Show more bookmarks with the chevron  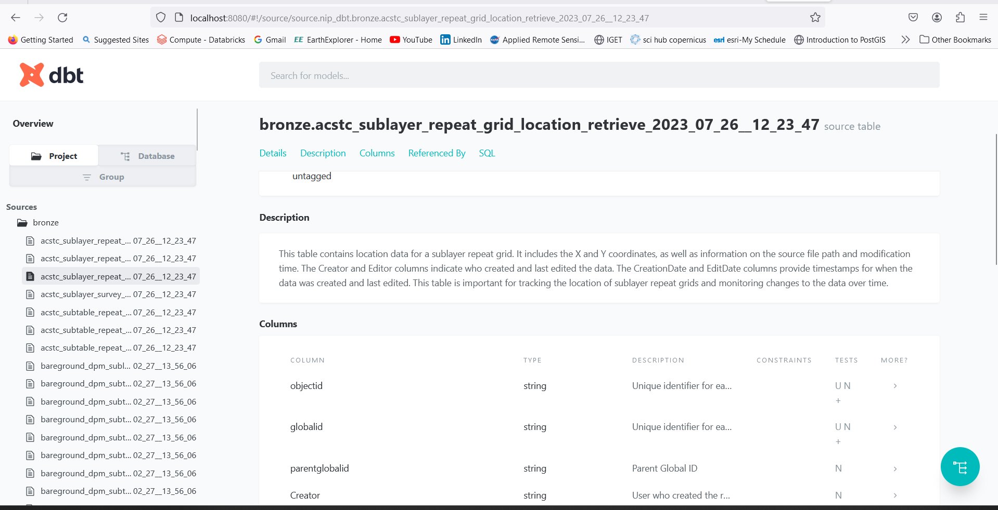click(x=905, y=39)
